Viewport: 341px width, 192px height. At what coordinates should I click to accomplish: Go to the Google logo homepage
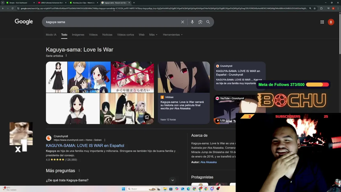24,22
